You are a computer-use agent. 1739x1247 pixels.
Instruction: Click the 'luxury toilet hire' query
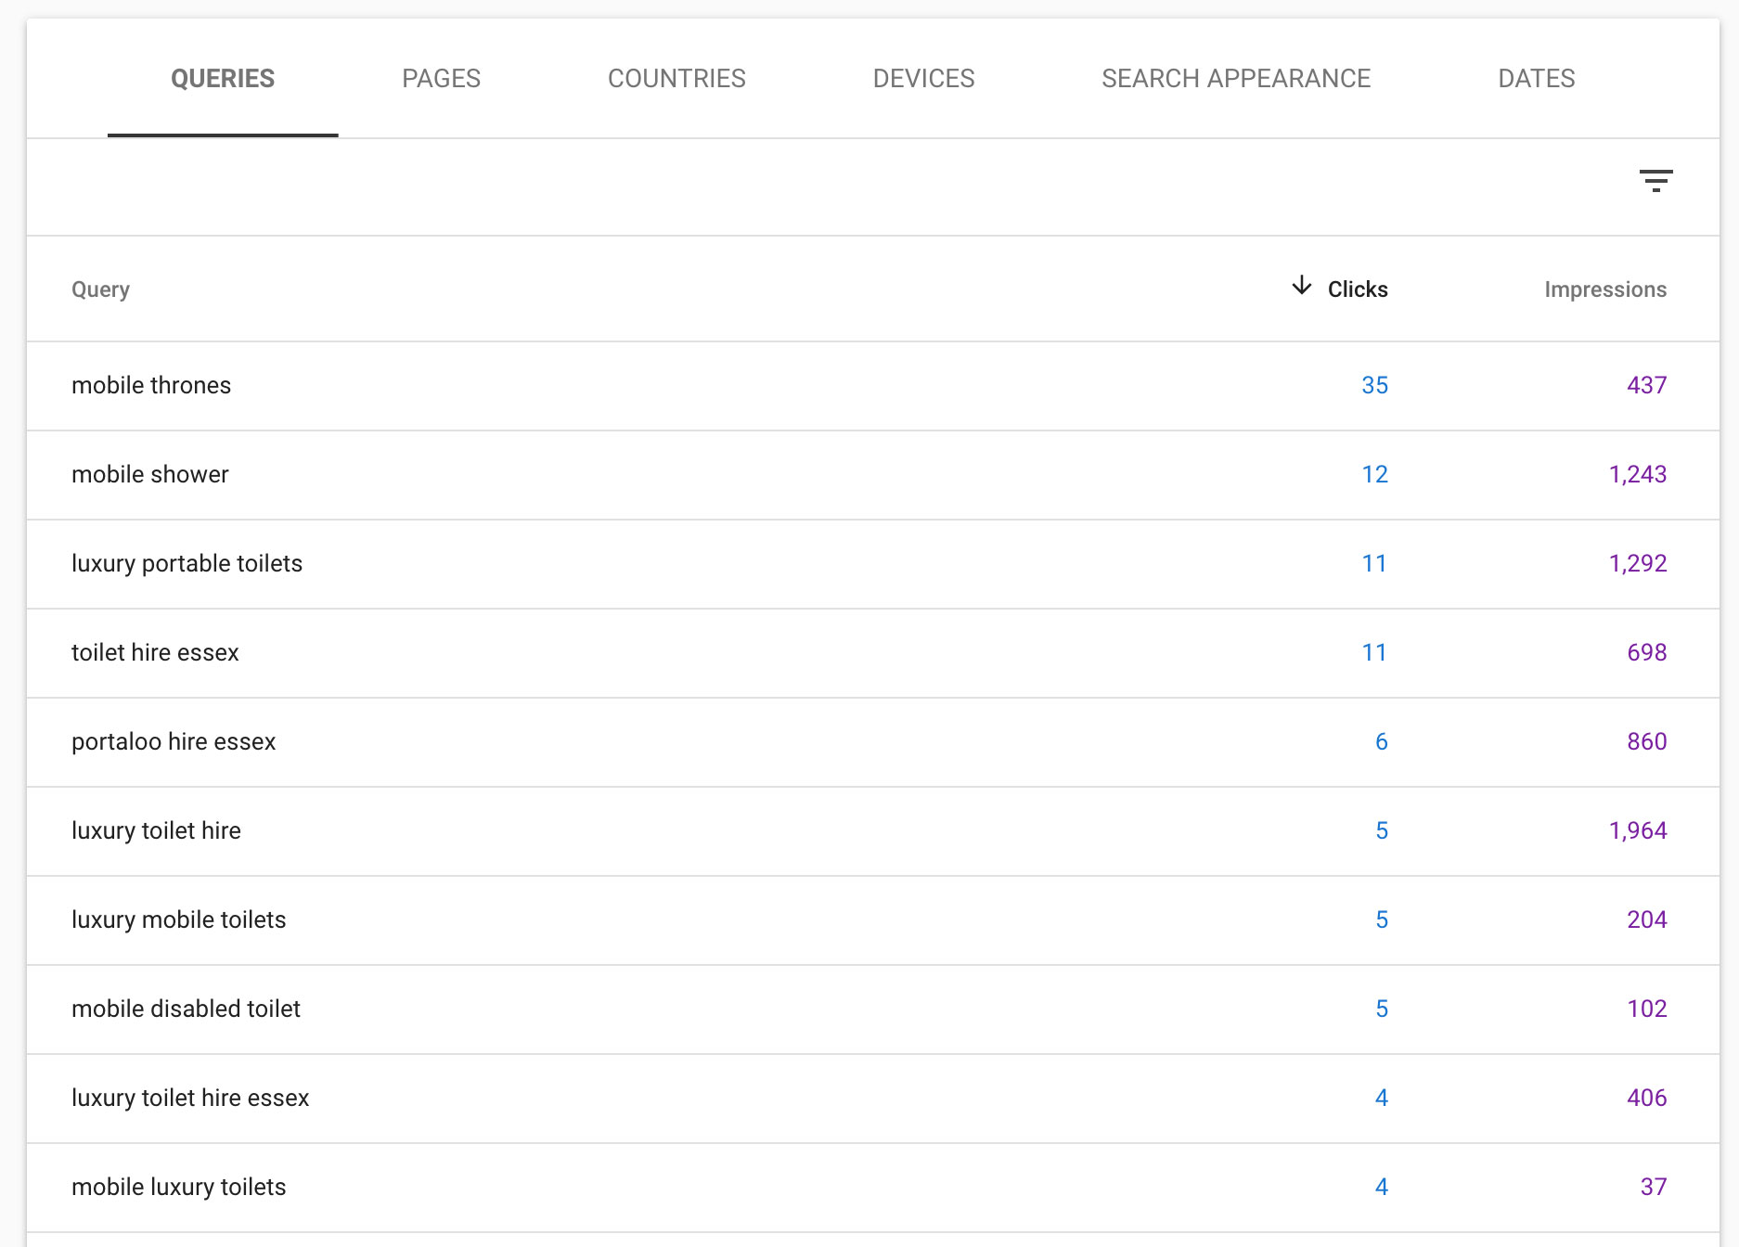[156, 830]
